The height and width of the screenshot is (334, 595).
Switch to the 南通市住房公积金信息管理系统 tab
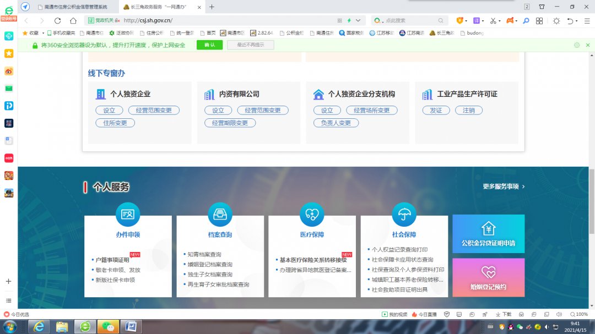coord(75,7)
